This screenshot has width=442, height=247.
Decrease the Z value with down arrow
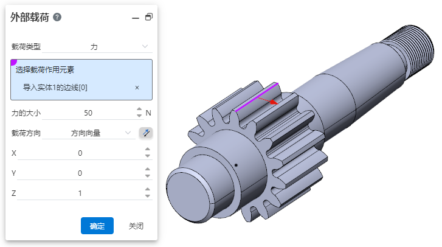pos(148,196)
